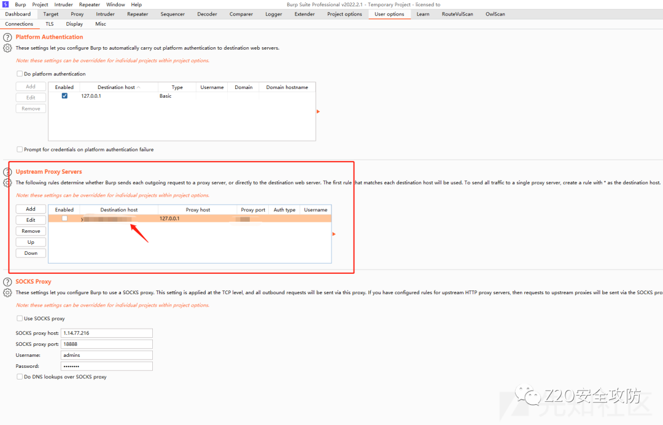
Task: Remove the selected upstream proxy rule
Action: (31, 232)
